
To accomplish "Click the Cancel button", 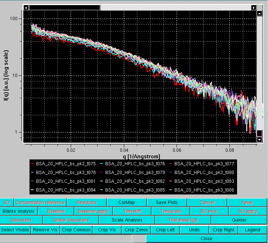I will (207, 202).
